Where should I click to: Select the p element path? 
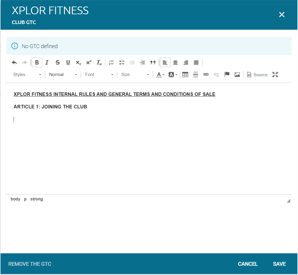(25, 199)
